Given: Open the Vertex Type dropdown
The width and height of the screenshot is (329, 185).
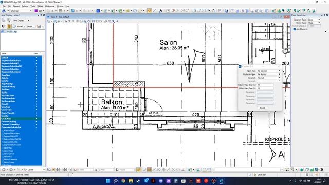Looking at the screenshot, I should 314,23.
